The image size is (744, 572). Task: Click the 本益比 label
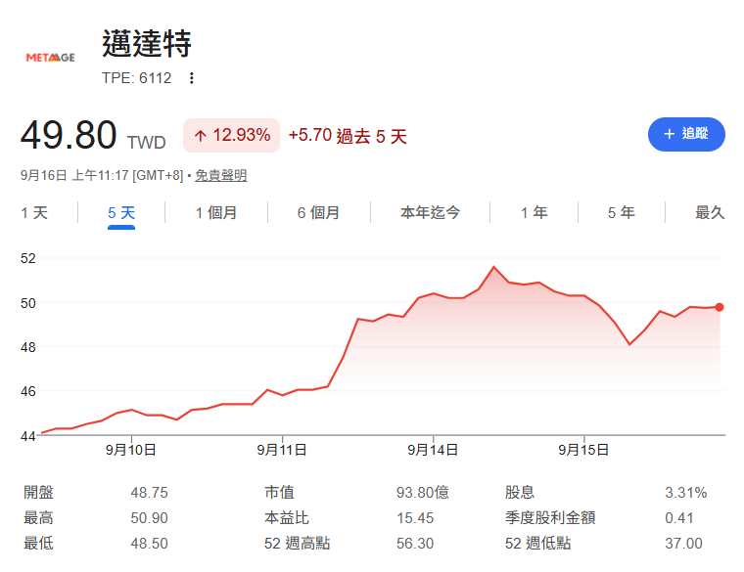click(287, 518)
